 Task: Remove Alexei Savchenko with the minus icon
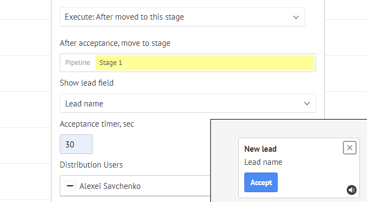point(70,186)
